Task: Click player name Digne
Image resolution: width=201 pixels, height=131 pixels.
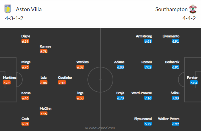Action: 26,36
